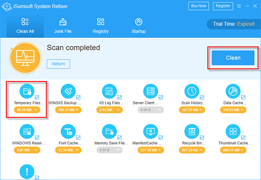This screenshot has width=261, height=180.
Task: Expand the 40.20 MB Temporary Files dropdown
Action: coord(27,110)
